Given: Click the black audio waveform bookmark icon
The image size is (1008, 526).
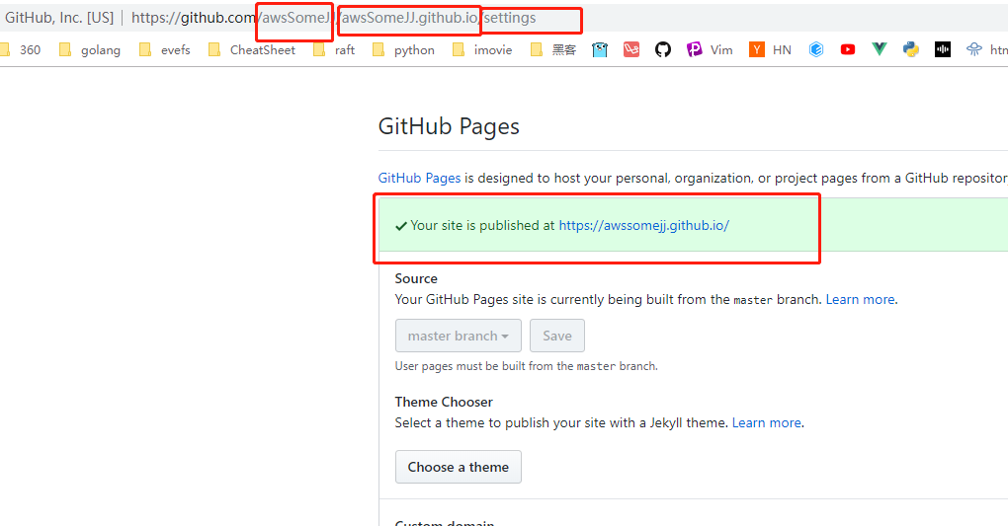Looking at the screenshot, I should (943, 49).
